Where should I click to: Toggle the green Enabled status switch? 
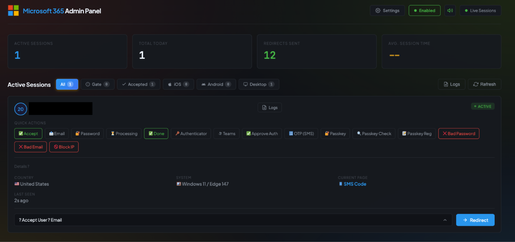click(424, 11)
